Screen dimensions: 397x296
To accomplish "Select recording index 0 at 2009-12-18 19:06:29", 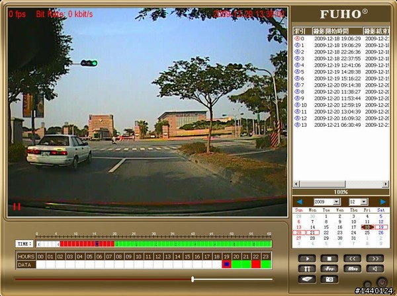I will click(341, 39).
